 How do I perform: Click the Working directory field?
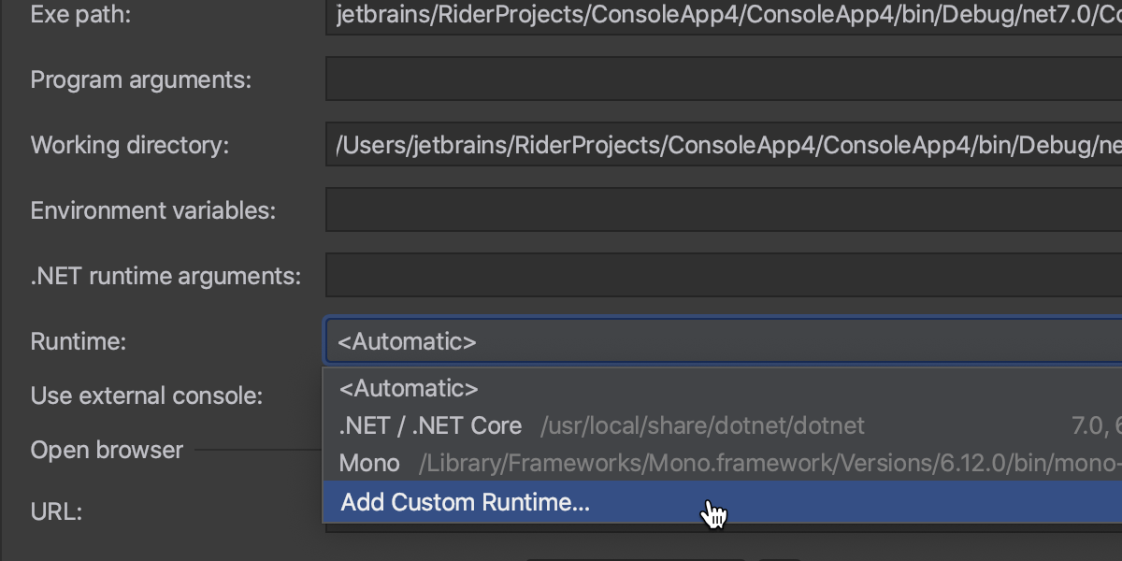(x=722, y=145)
